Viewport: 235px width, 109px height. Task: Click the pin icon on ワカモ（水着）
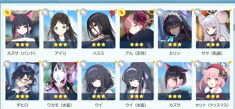(45, 64)
